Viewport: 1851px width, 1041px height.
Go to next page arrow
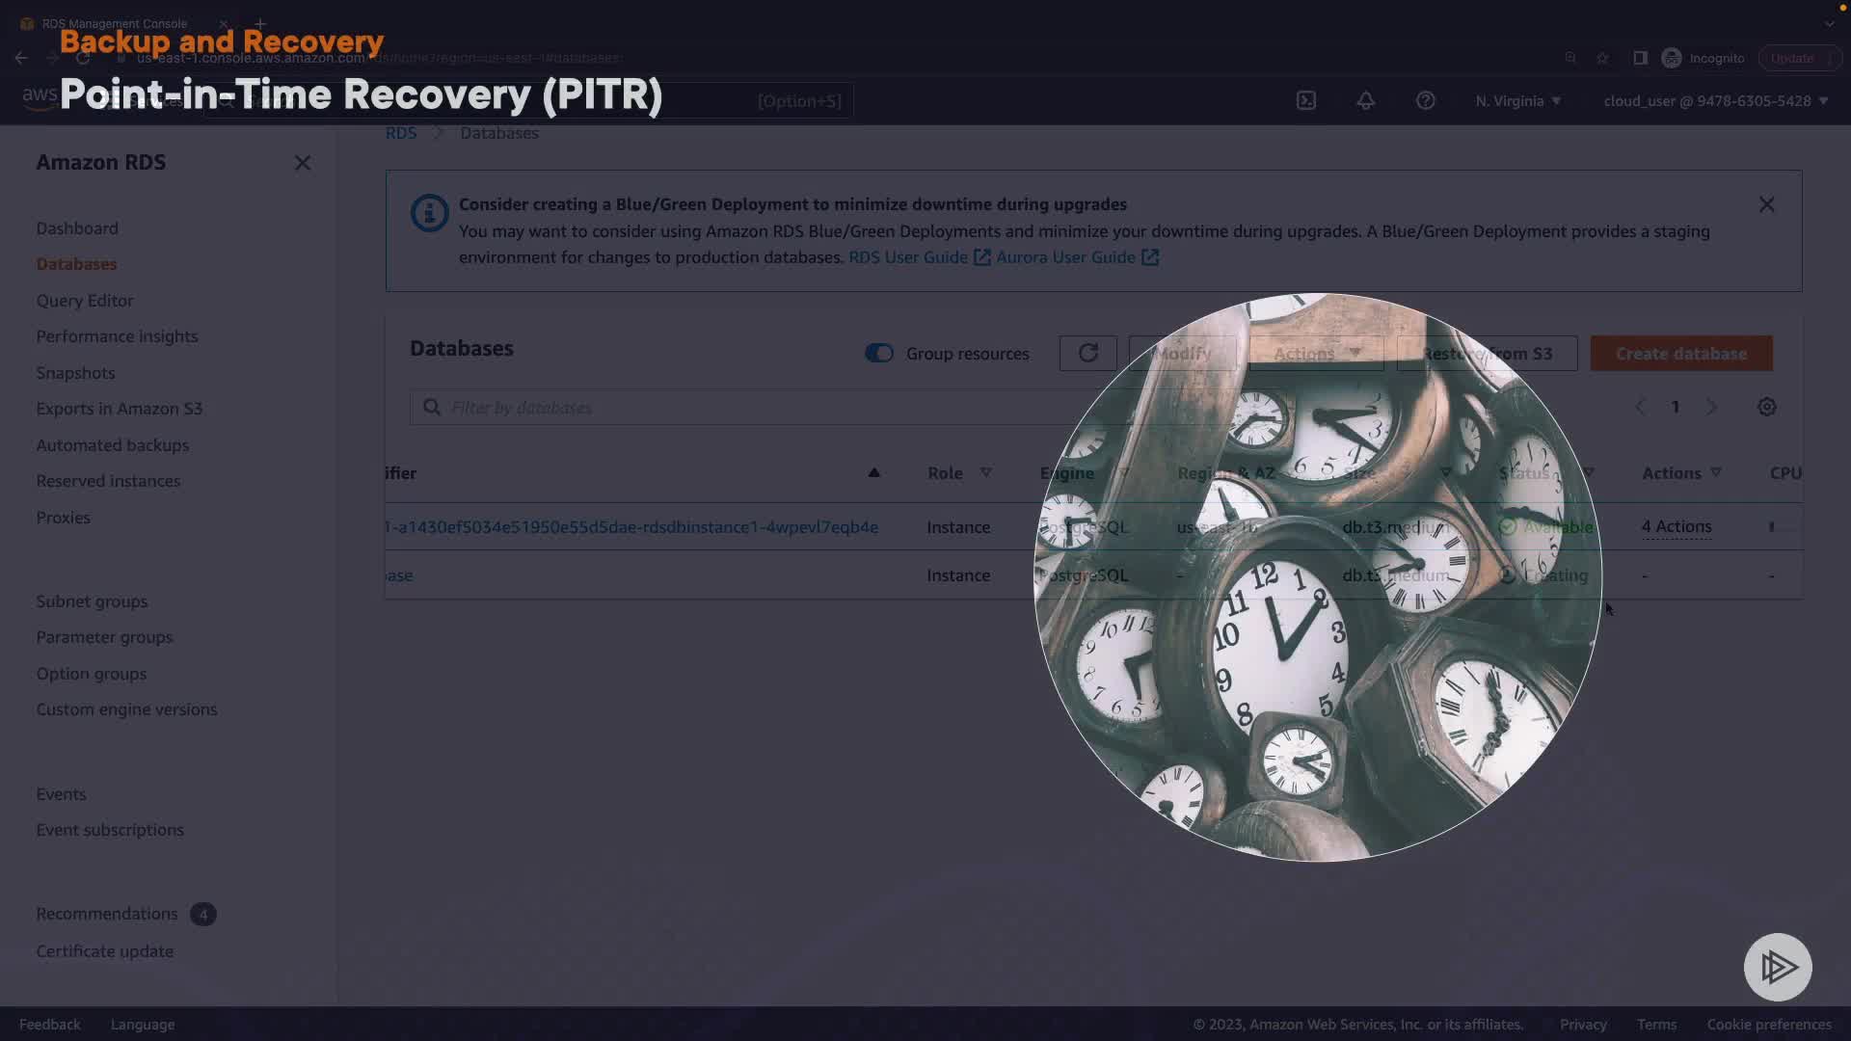1712,407
